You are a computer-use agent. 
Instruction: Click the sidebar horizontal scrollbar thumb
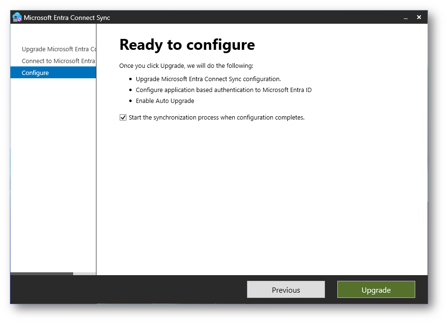point(42,274)
